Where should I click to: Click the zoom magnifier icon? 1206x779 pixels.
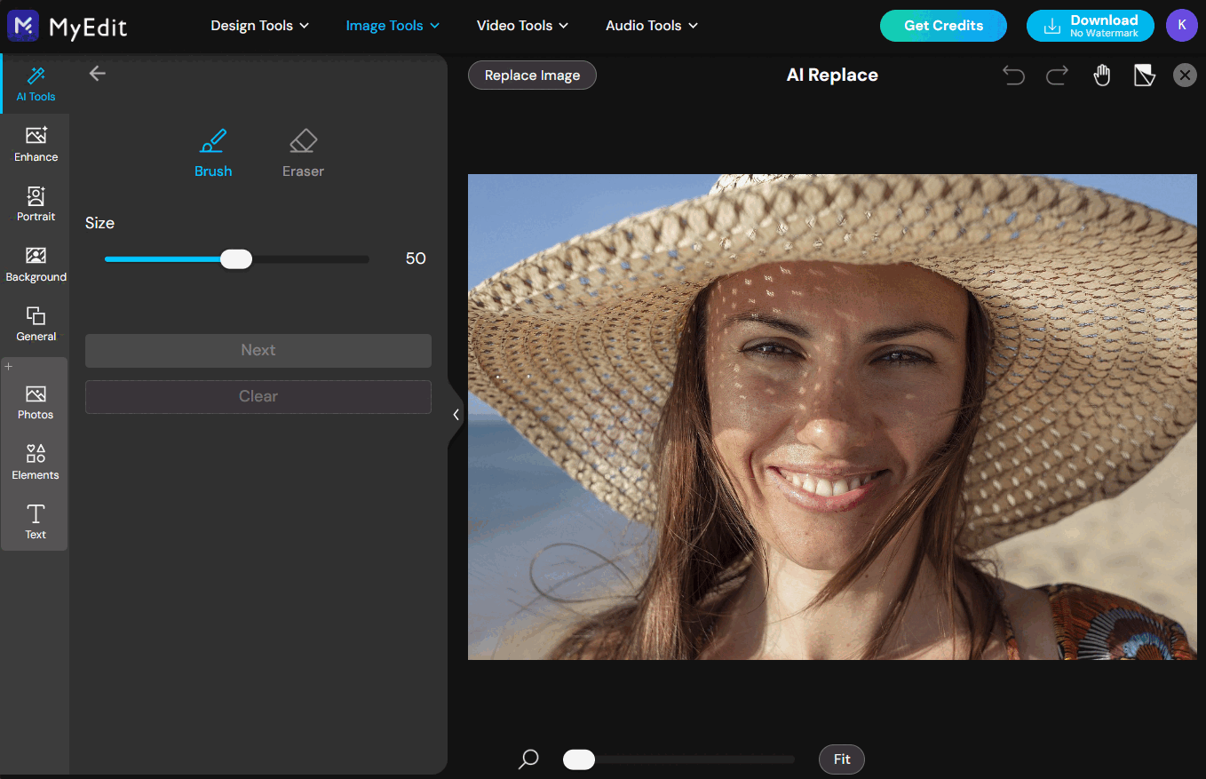528,759
